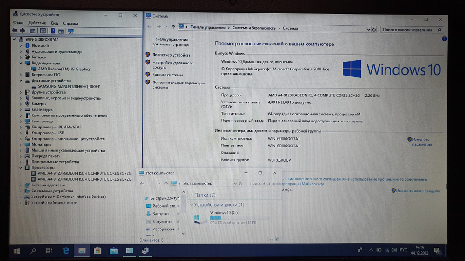The image size is (465, 261).
Task: Open Настройка удаленного доступа link
Action: point(173,65)
